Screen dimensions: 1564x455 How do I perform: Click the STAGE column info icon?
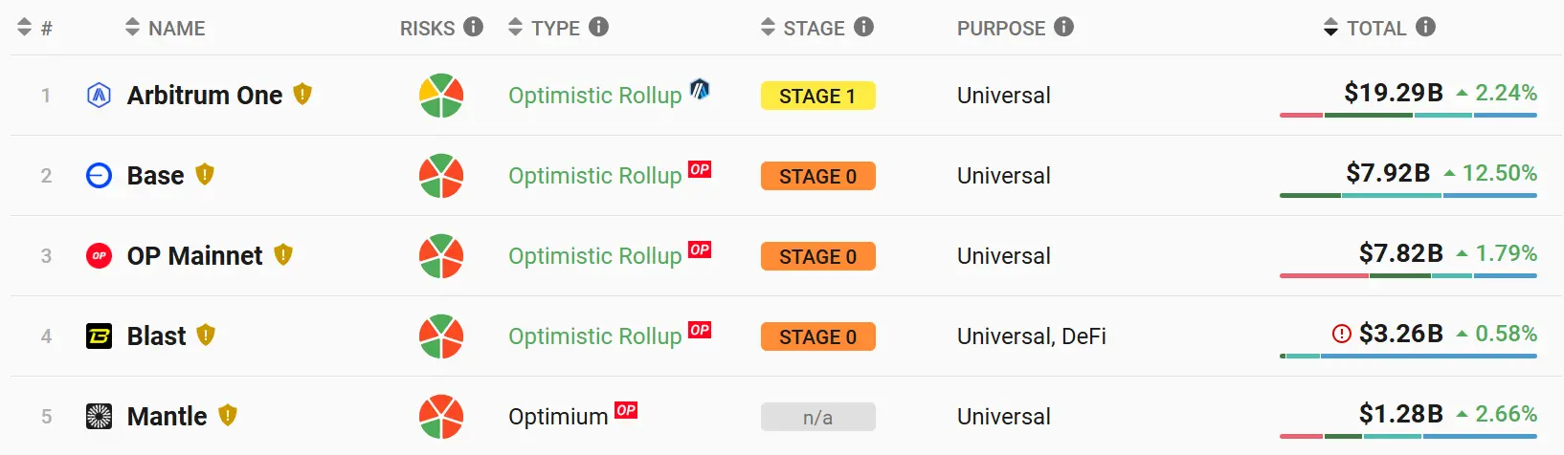pos(863,27)
